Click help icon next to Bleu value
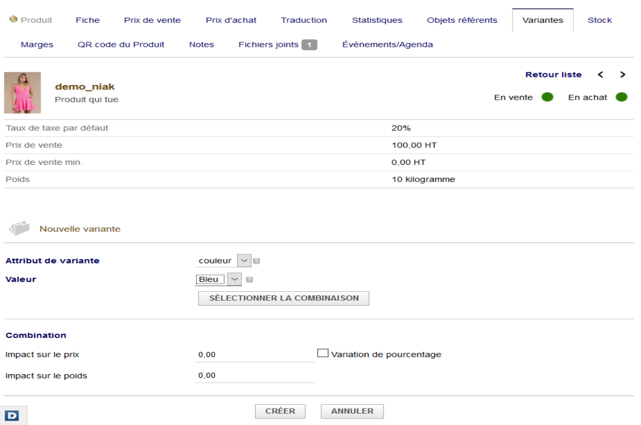Viewport: 641px width, 425px height. pyautogui.click(x=249, y=280)
